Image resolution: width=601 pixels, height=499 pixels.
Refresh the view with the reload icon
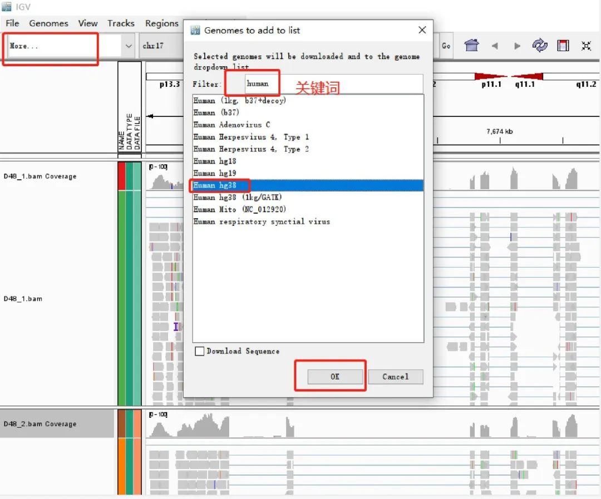(540, 45)
